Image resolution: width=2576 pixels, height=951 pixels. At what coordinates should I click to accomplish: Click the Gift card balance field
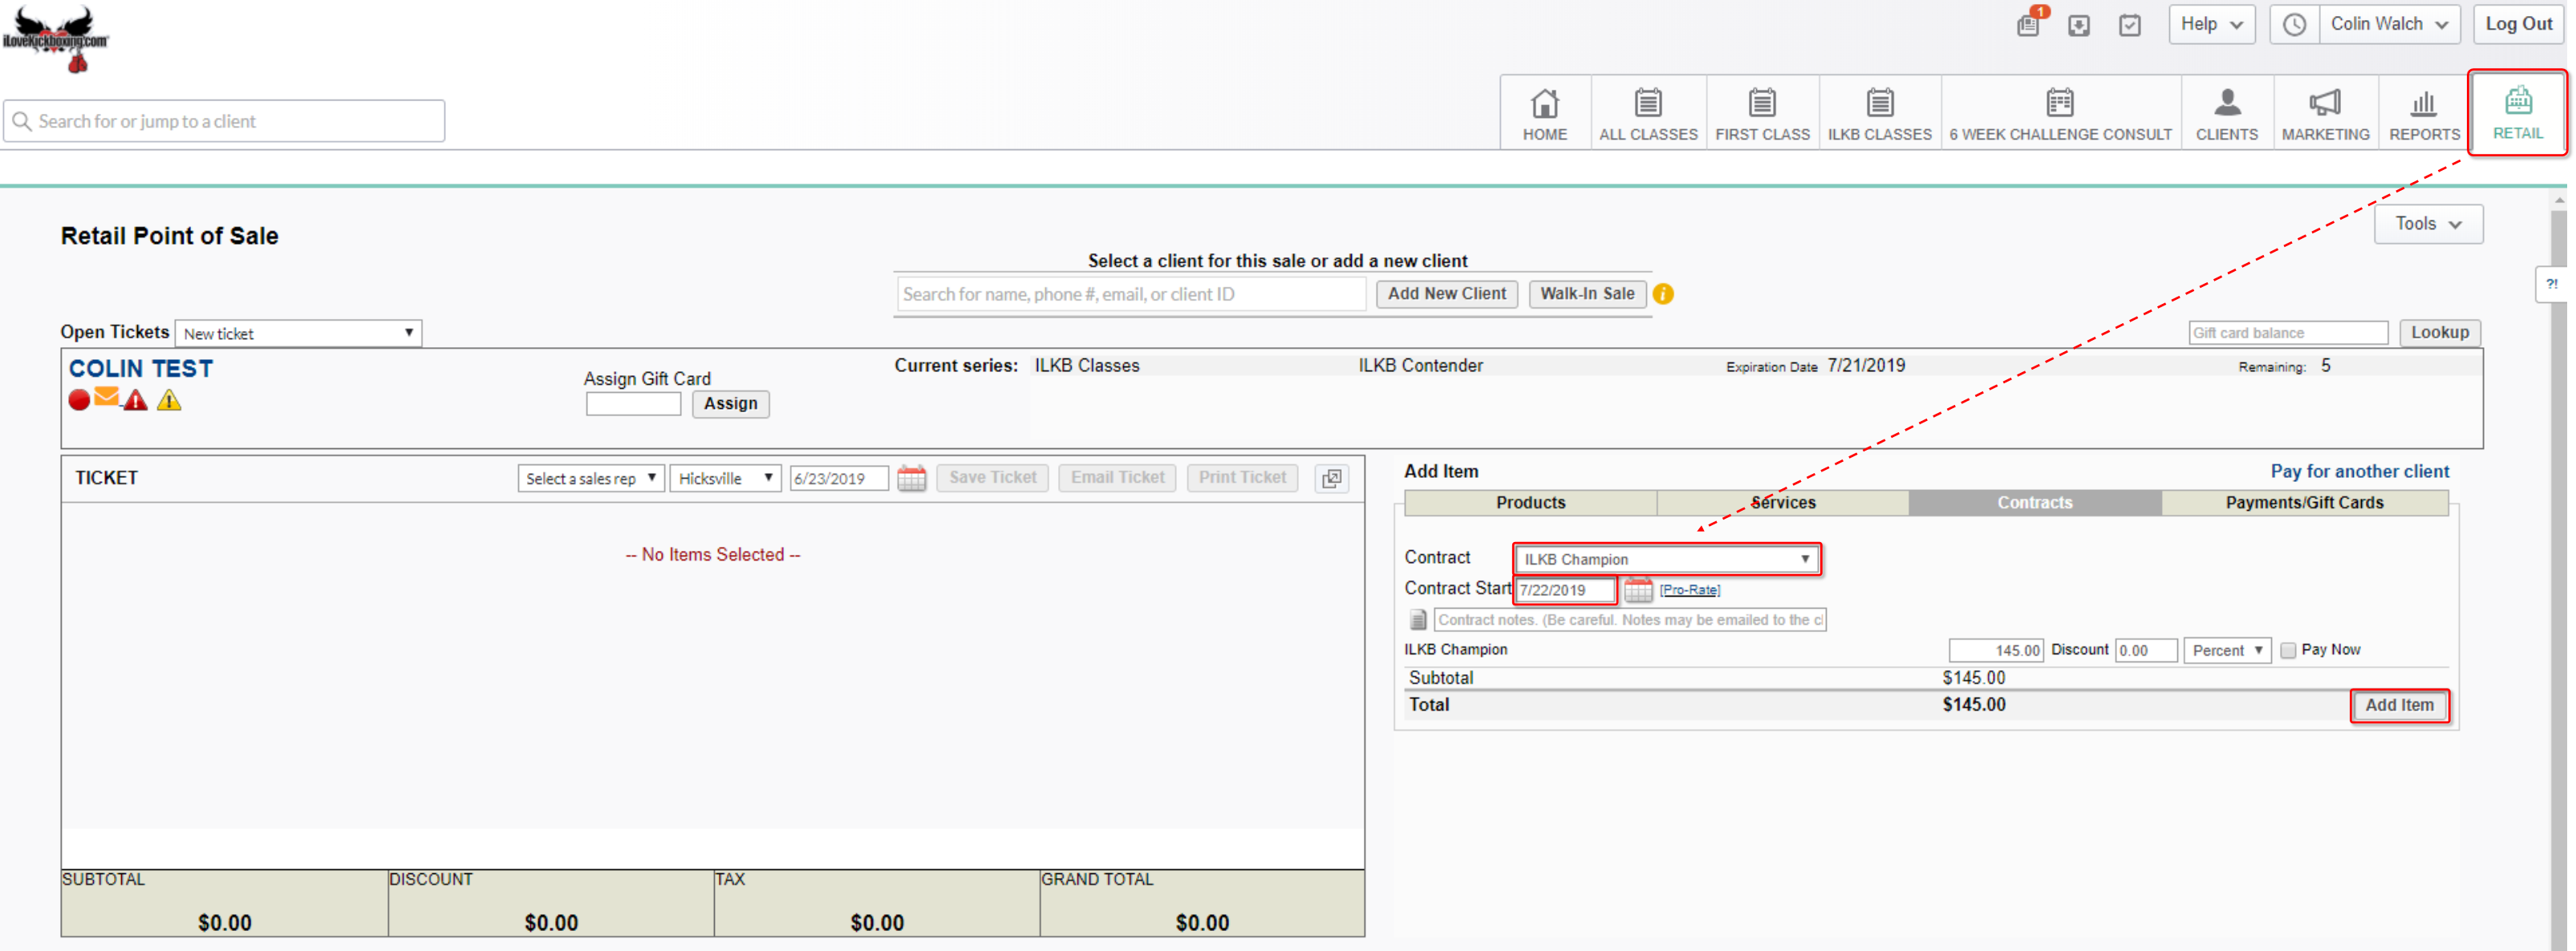pyautogui.click(x=2287, y=333)
